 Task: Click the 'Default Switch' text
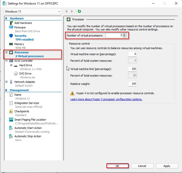[x=24, y=86]
